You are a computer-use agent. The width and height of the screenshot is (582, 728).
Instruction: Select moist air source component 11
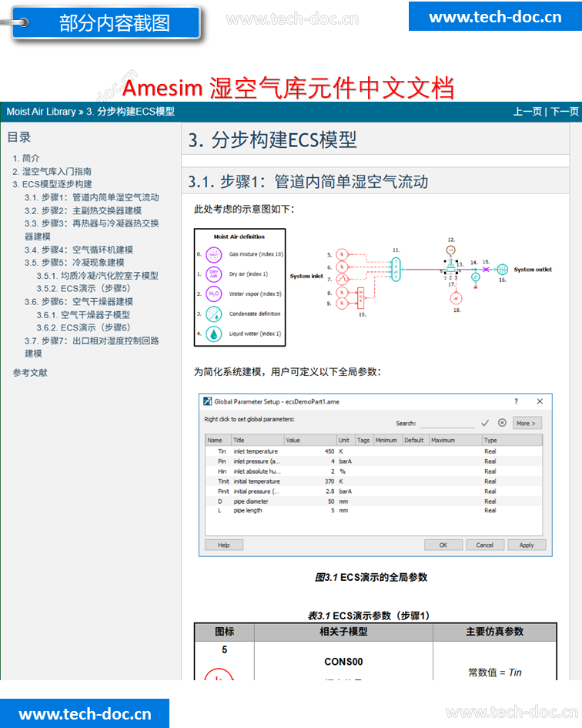[x=396, y=270]
